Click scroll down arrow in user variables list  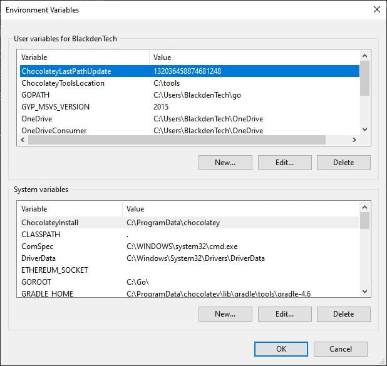pos(364,130)
